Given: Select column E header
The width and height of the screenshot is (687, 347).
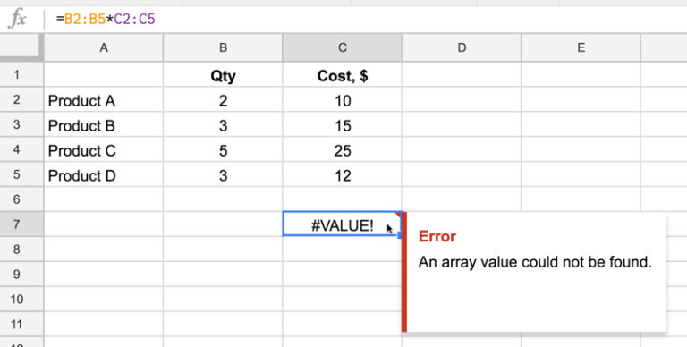Looking at the screenshot, I should (x=581, y=47).
